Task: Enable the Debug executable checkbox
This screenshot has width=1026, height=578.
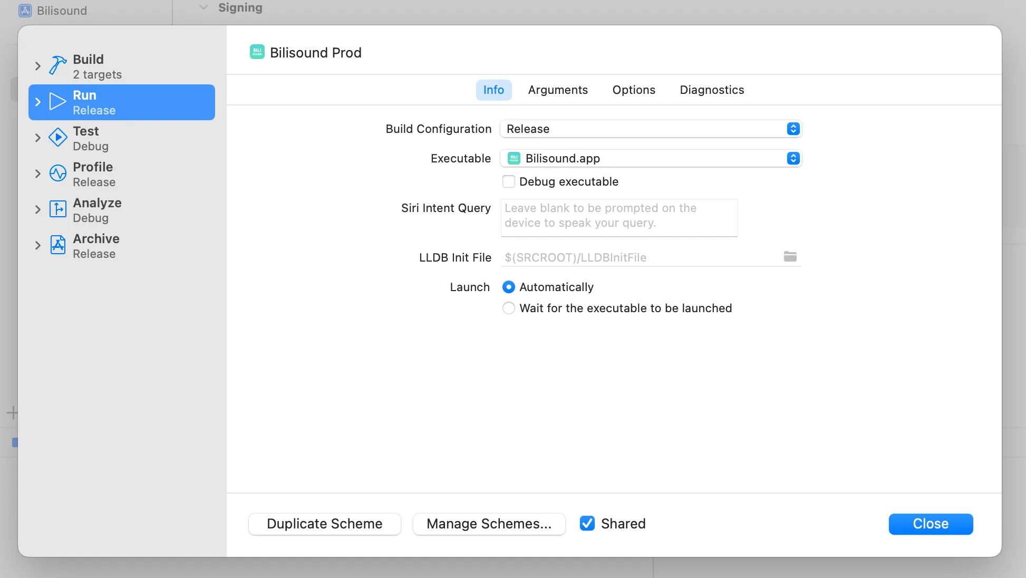Action: point(509,181)
